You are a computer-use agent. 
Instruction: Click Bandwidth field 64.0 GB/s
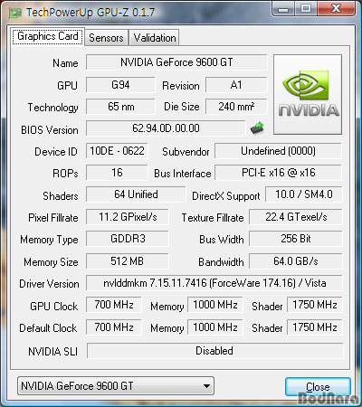tap(296, 261)
